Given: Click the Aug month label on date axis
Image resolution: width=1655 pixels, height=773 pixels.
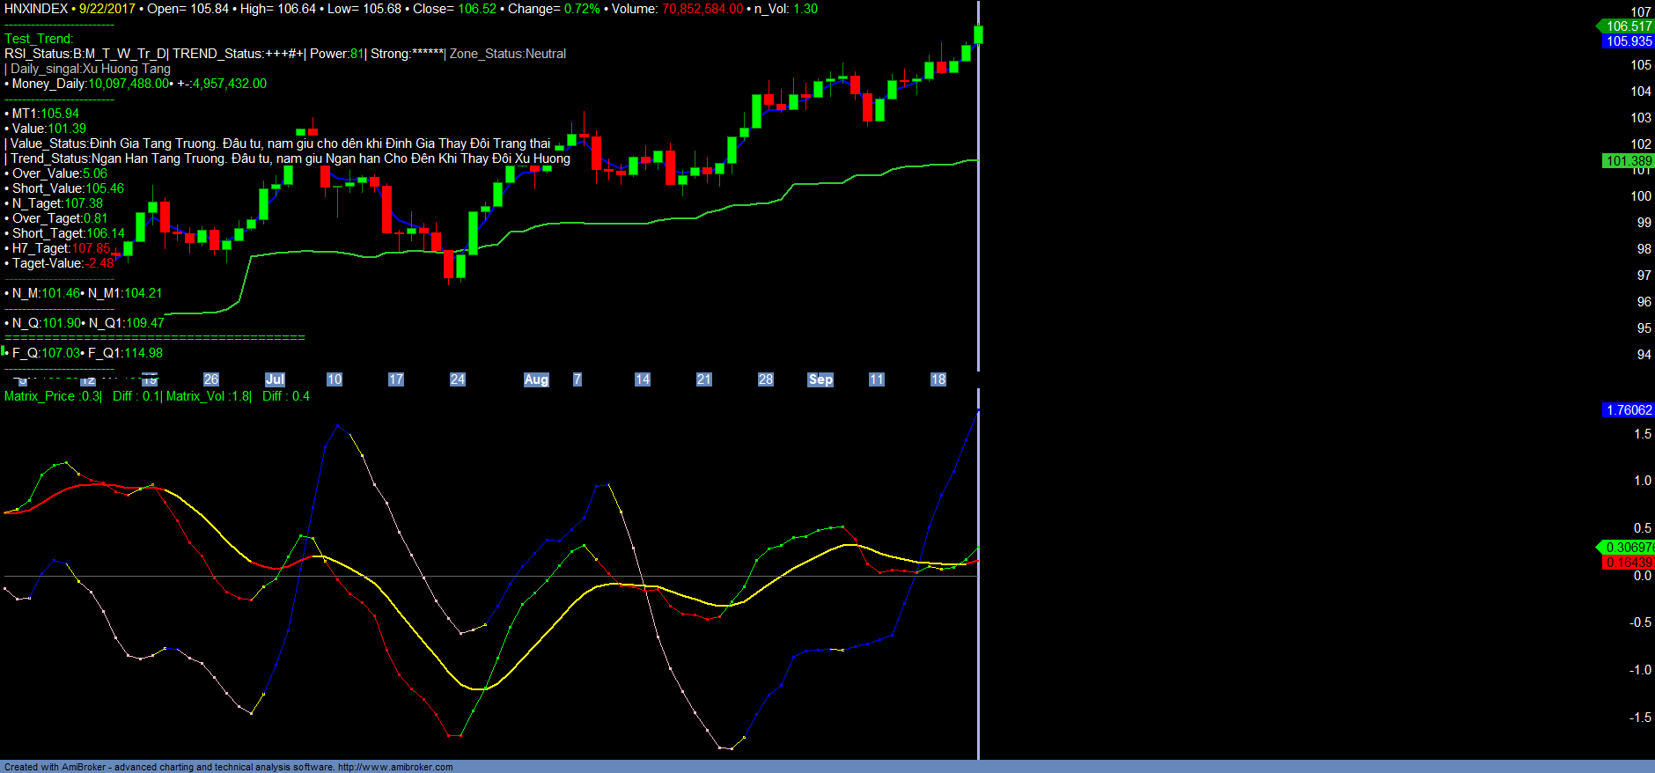Looking at the screenshot, I should (x=536, y=379).
